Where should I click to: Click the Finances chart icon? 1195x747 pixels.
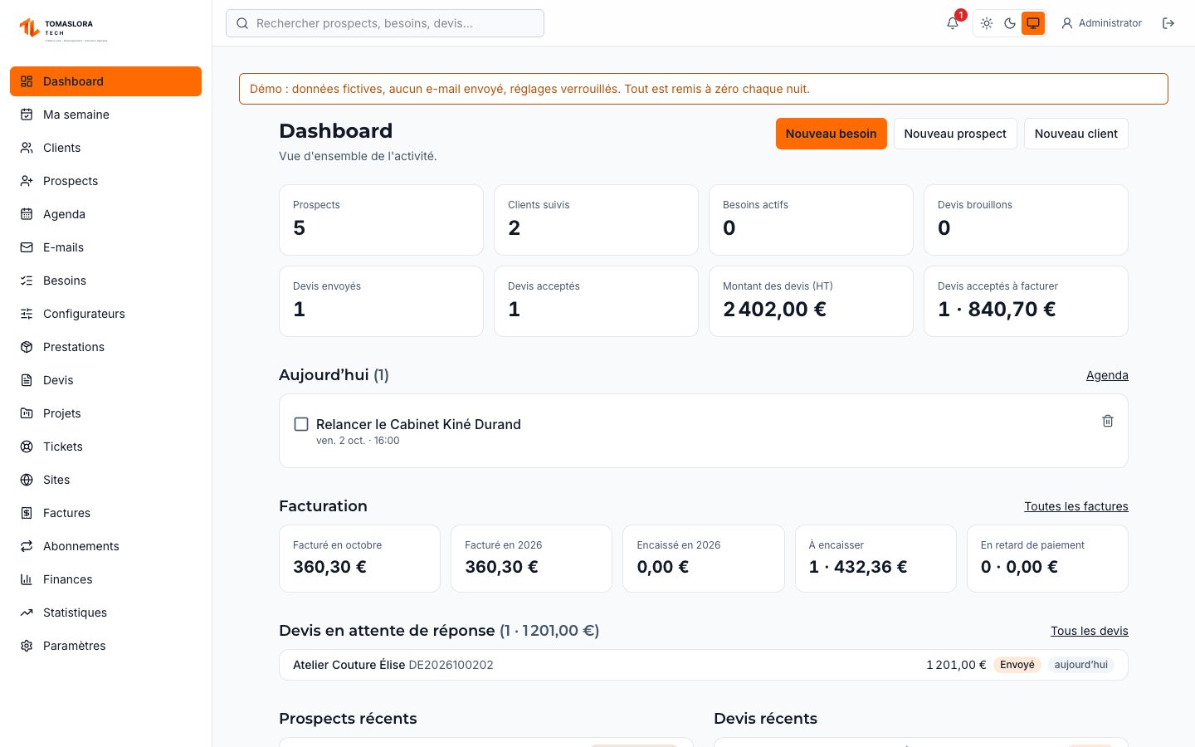[27, 579]
